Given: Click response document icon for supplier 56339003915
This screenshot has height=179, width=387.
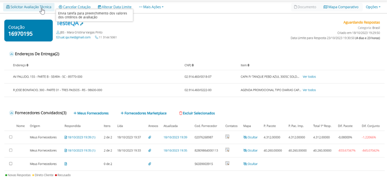Looking at the screenshot, I should (65, 164).
